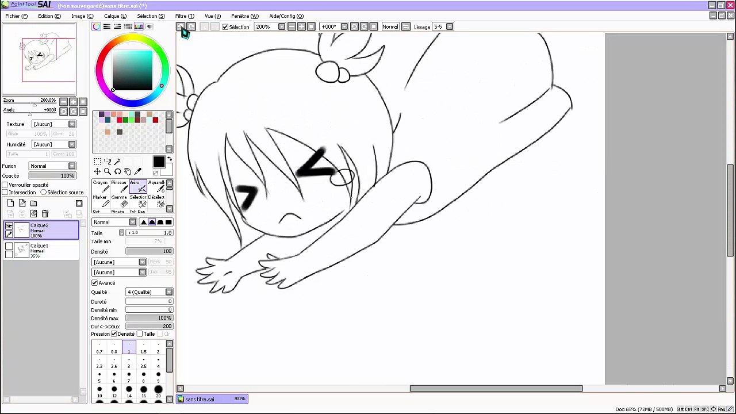The height and width of the screenshot is (414, 736).
Task: Click the navigator preview thumbnail
Action: (39, 60)
